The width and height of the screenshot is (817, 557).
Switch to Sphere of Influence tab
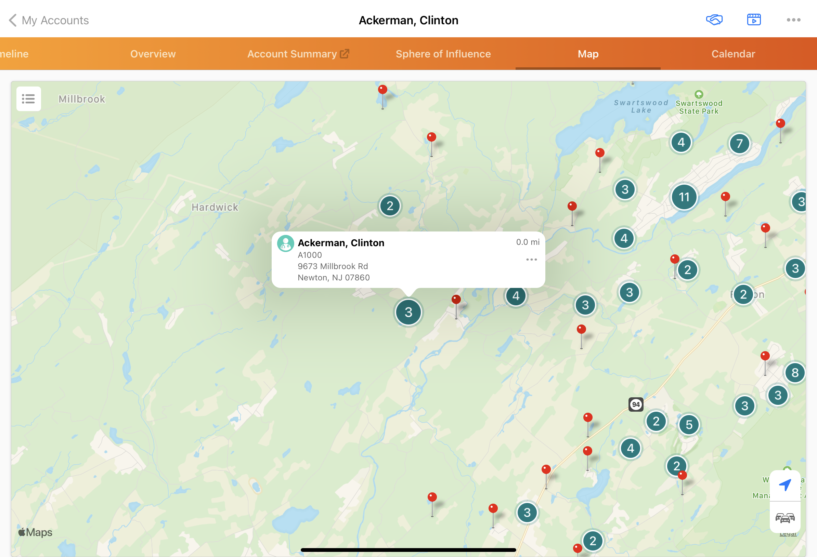click(443, 54)
